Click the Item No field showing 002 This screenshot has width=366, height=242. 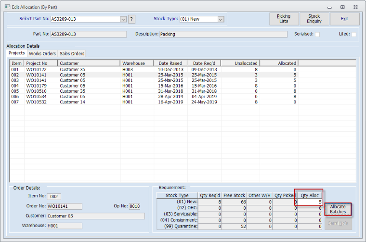54,197
